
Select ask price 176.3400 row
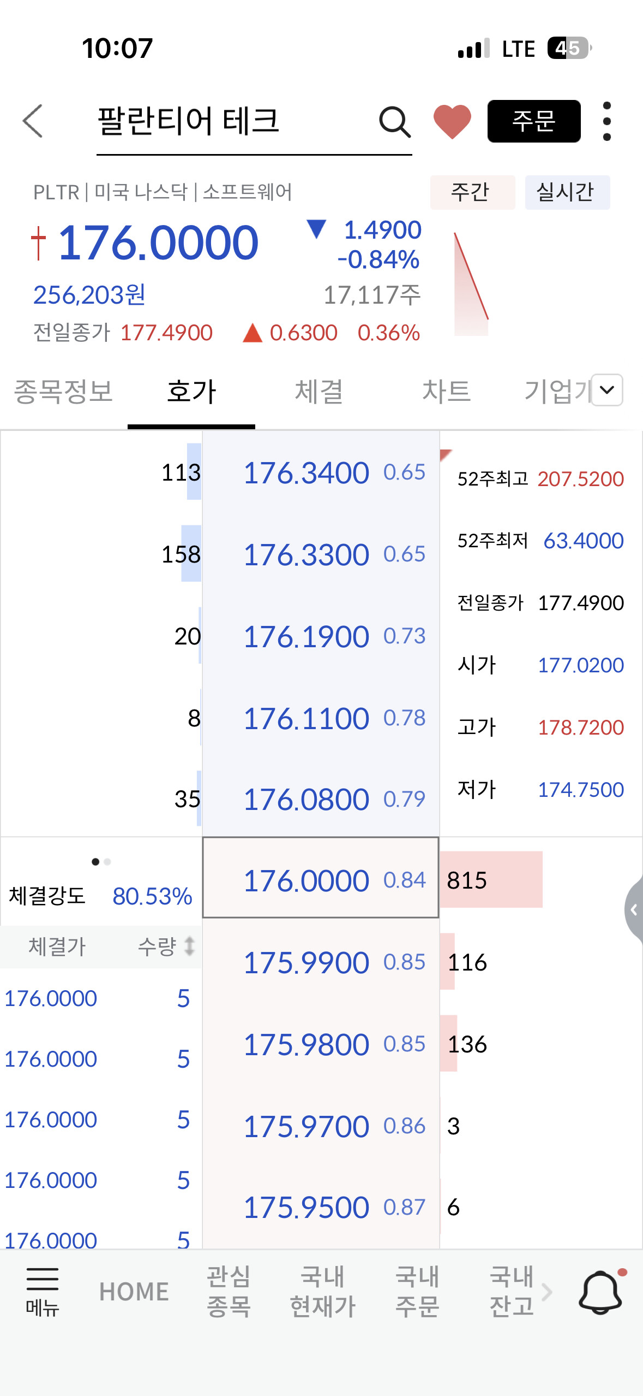(x=321, y=472)
